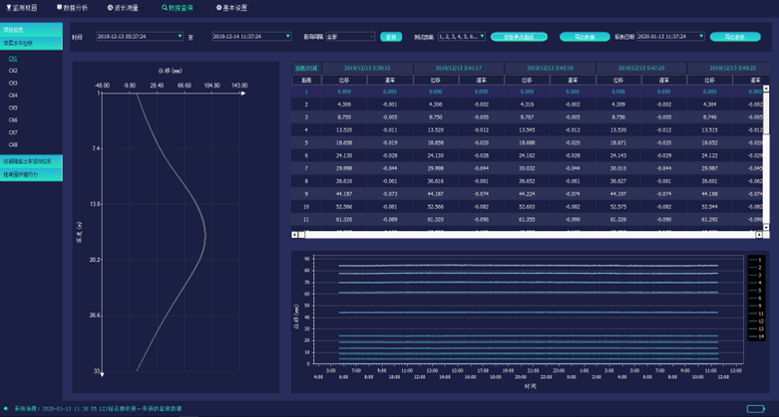Click the table's horizontal scrollbar track
This screenshot has height=417, width=779.
coord(531,235)
